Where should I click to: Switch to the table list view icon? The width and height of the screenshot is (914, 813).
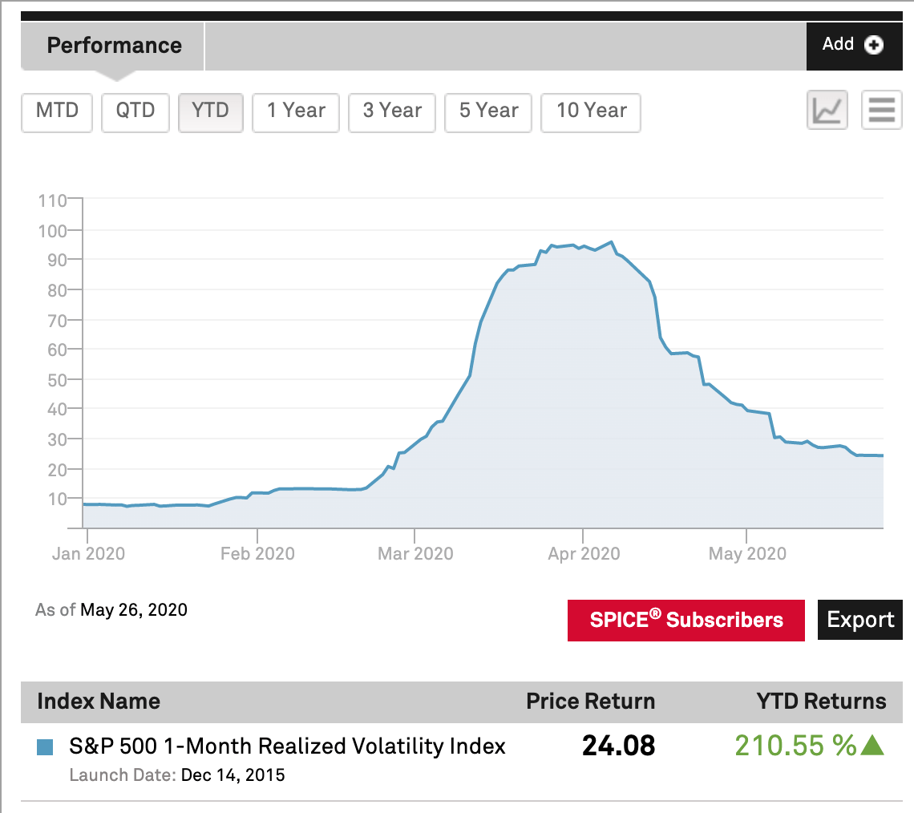pos(881,110)
